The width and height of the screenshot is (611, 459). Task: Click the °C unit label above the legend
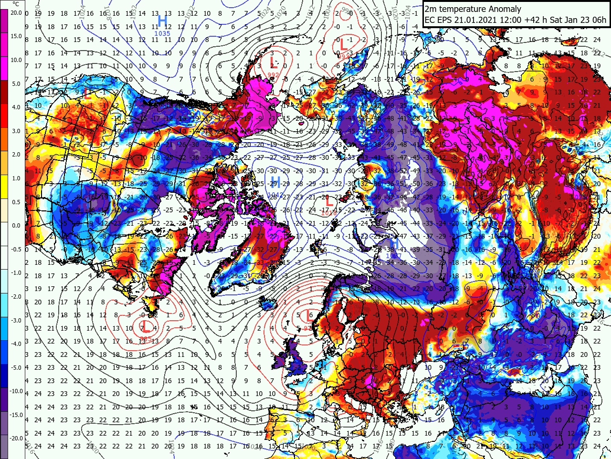16,4
